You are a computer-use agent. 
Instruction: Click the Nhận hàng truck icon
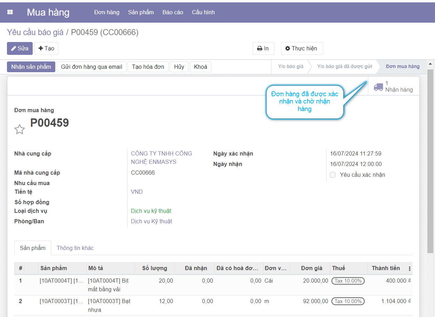pyautogui.click(x=378, y=87)
